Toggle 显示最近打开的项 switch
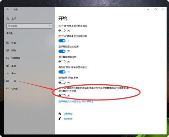Viewport: 169px width, 137px height. click(x=62, y=96)
